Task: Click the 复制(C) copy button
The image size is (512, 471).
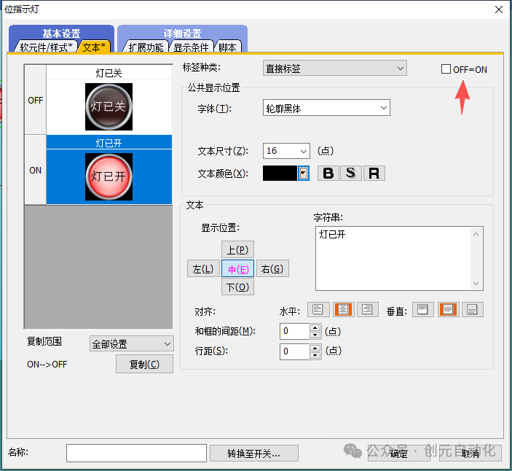Action: click(144, 364)
